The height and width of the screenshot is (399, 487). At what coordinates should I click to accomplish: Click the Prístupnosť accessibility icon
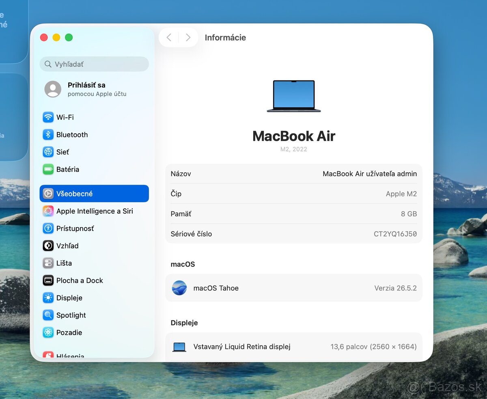pos(48,229)
